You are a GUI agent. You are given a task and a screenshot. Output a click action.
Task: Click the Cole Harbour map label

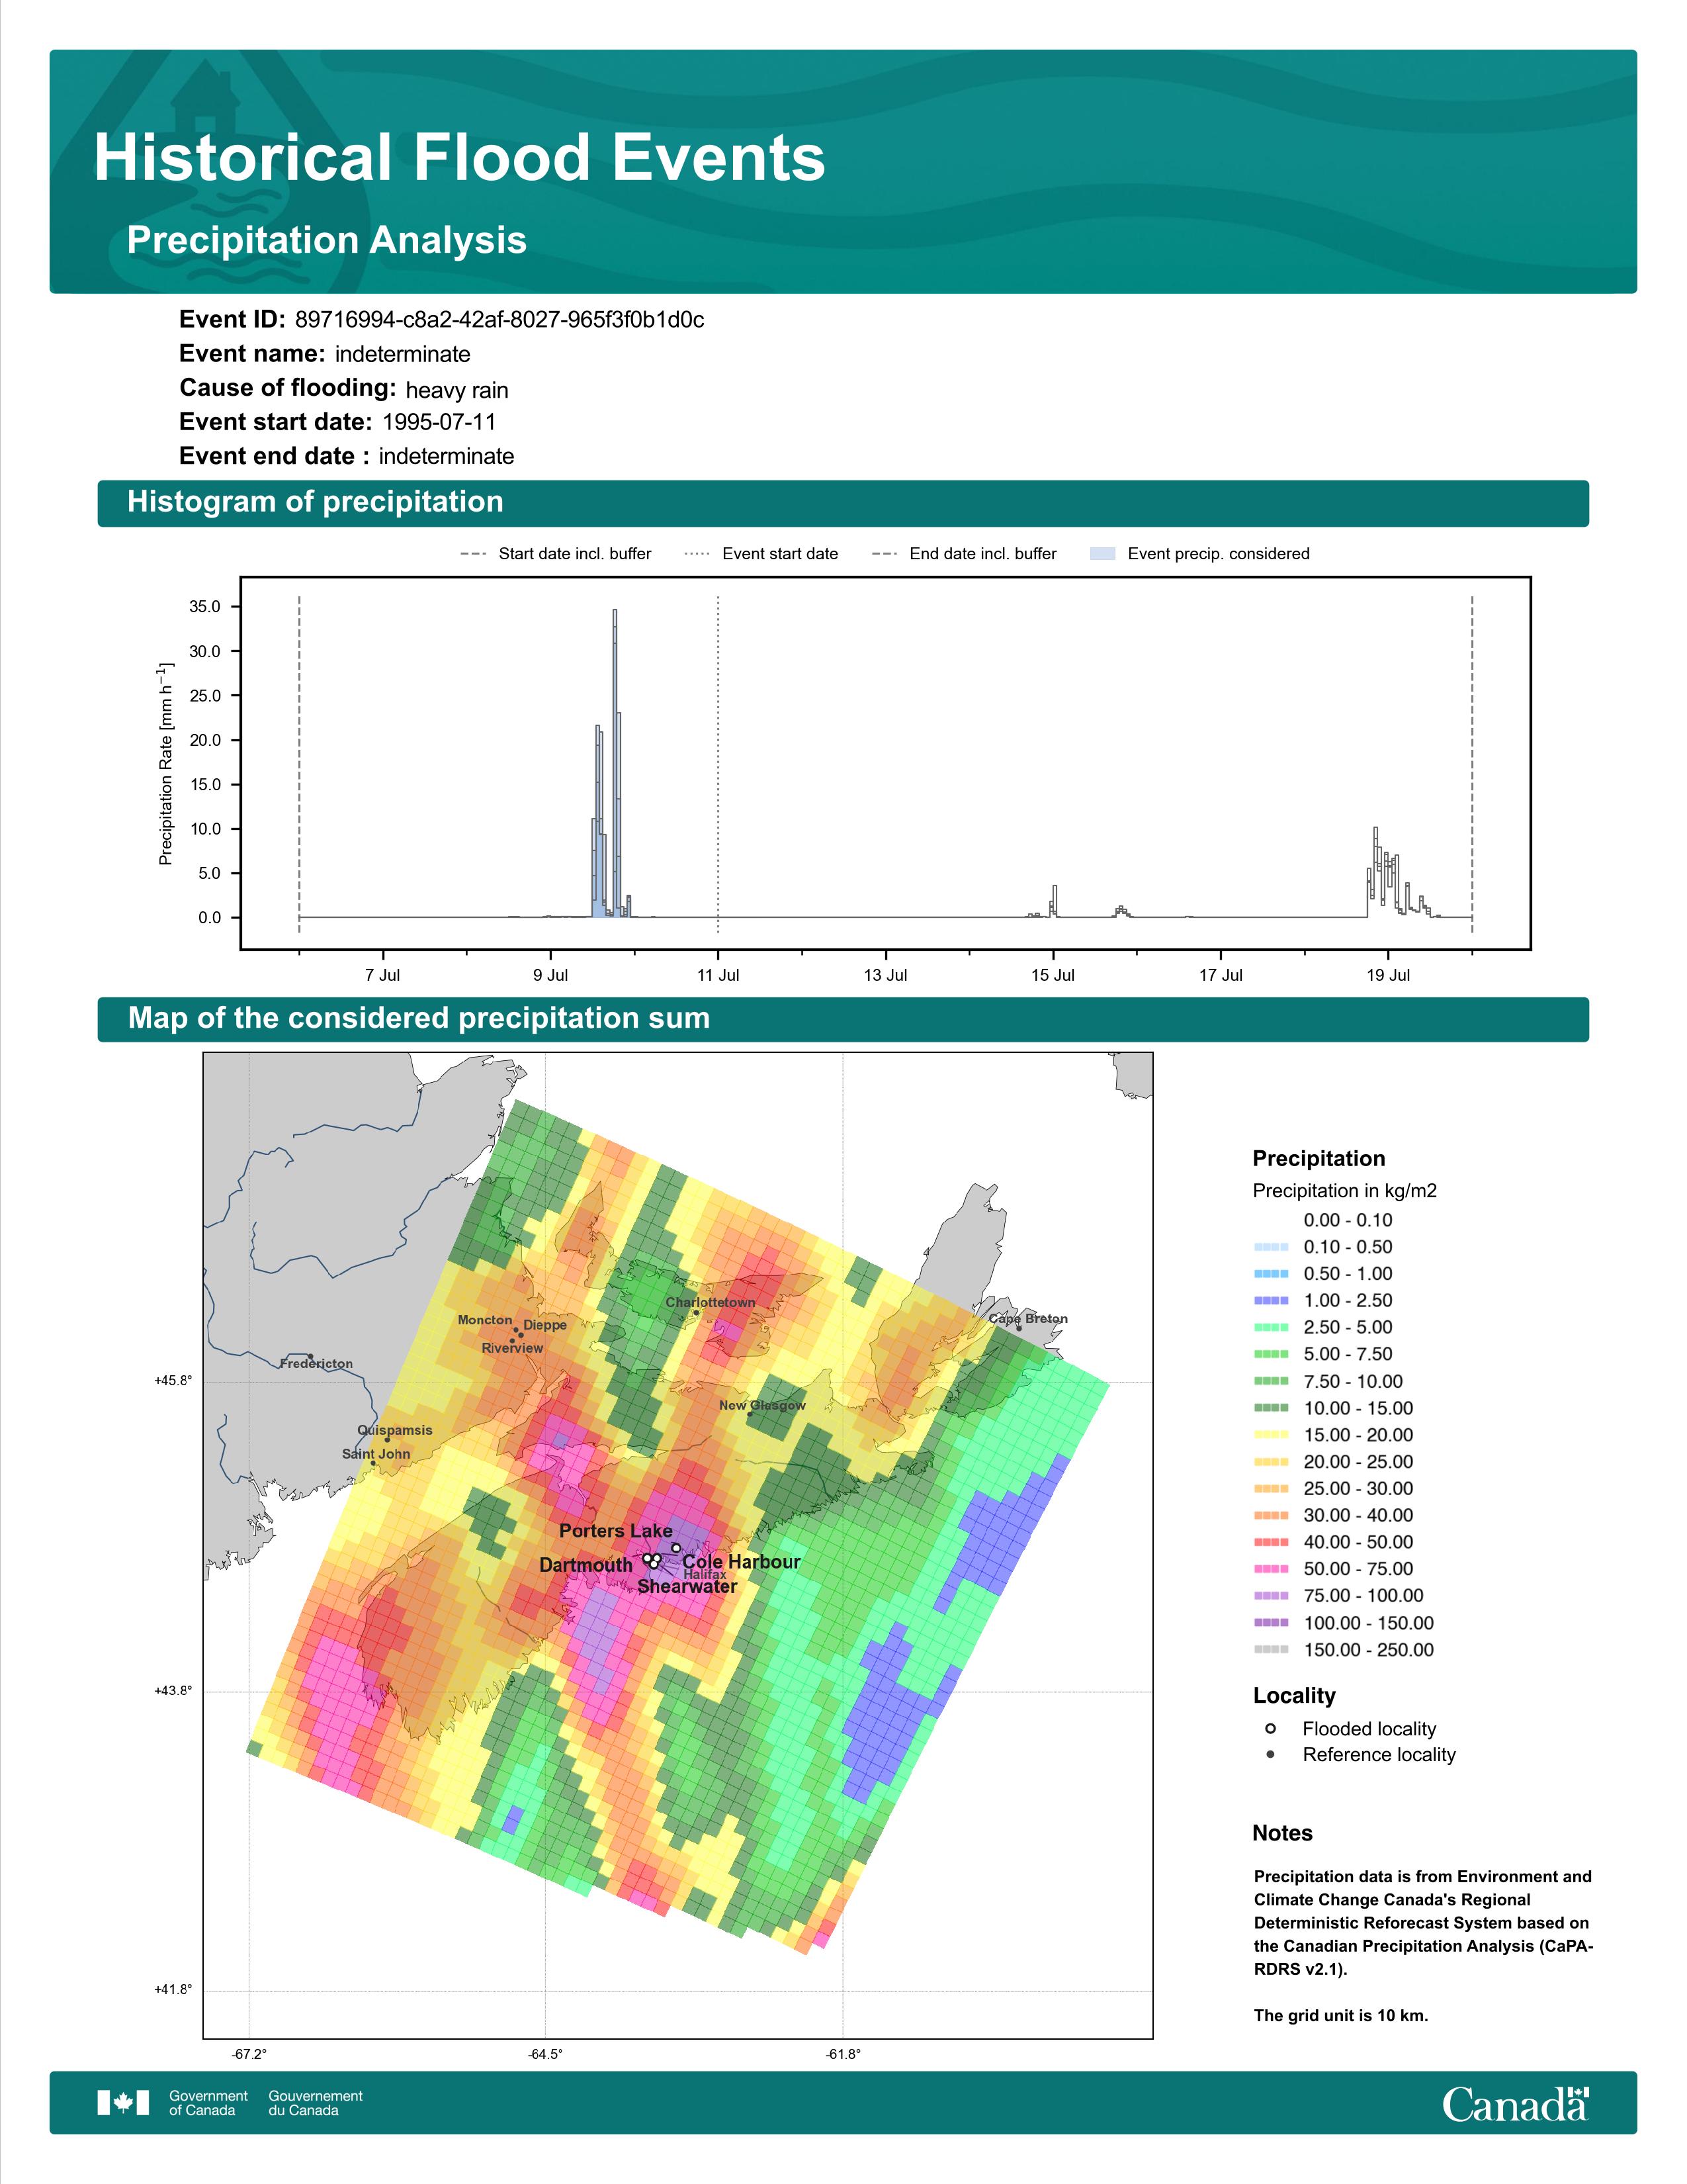click(x=742, y=1562)
